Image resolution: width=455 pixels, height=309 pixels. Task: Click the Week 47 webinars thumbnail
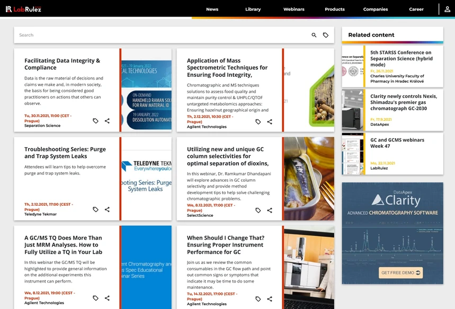click(352, 154)
